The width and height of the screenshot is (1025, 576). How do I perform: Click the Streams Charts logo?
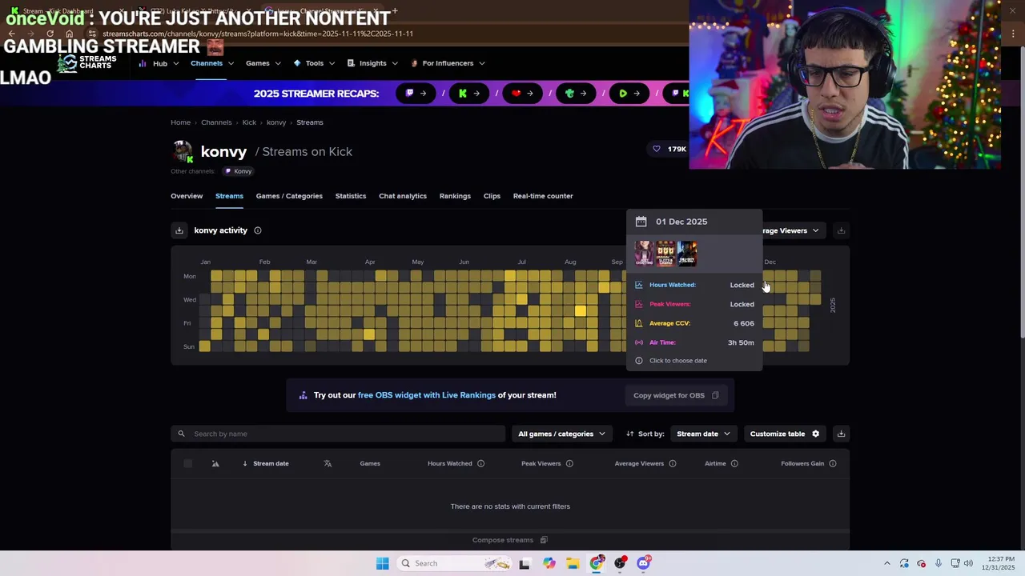(x=88, y=62)
